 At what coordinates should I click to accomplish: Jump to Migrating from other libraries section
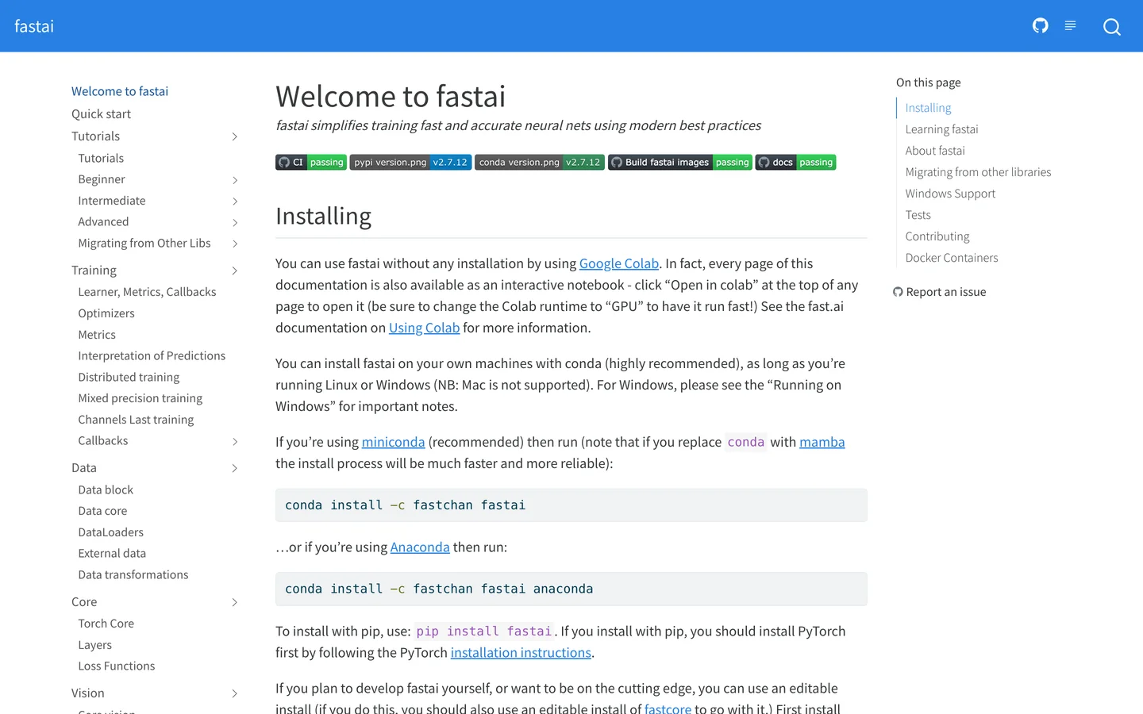pos(978,172)
